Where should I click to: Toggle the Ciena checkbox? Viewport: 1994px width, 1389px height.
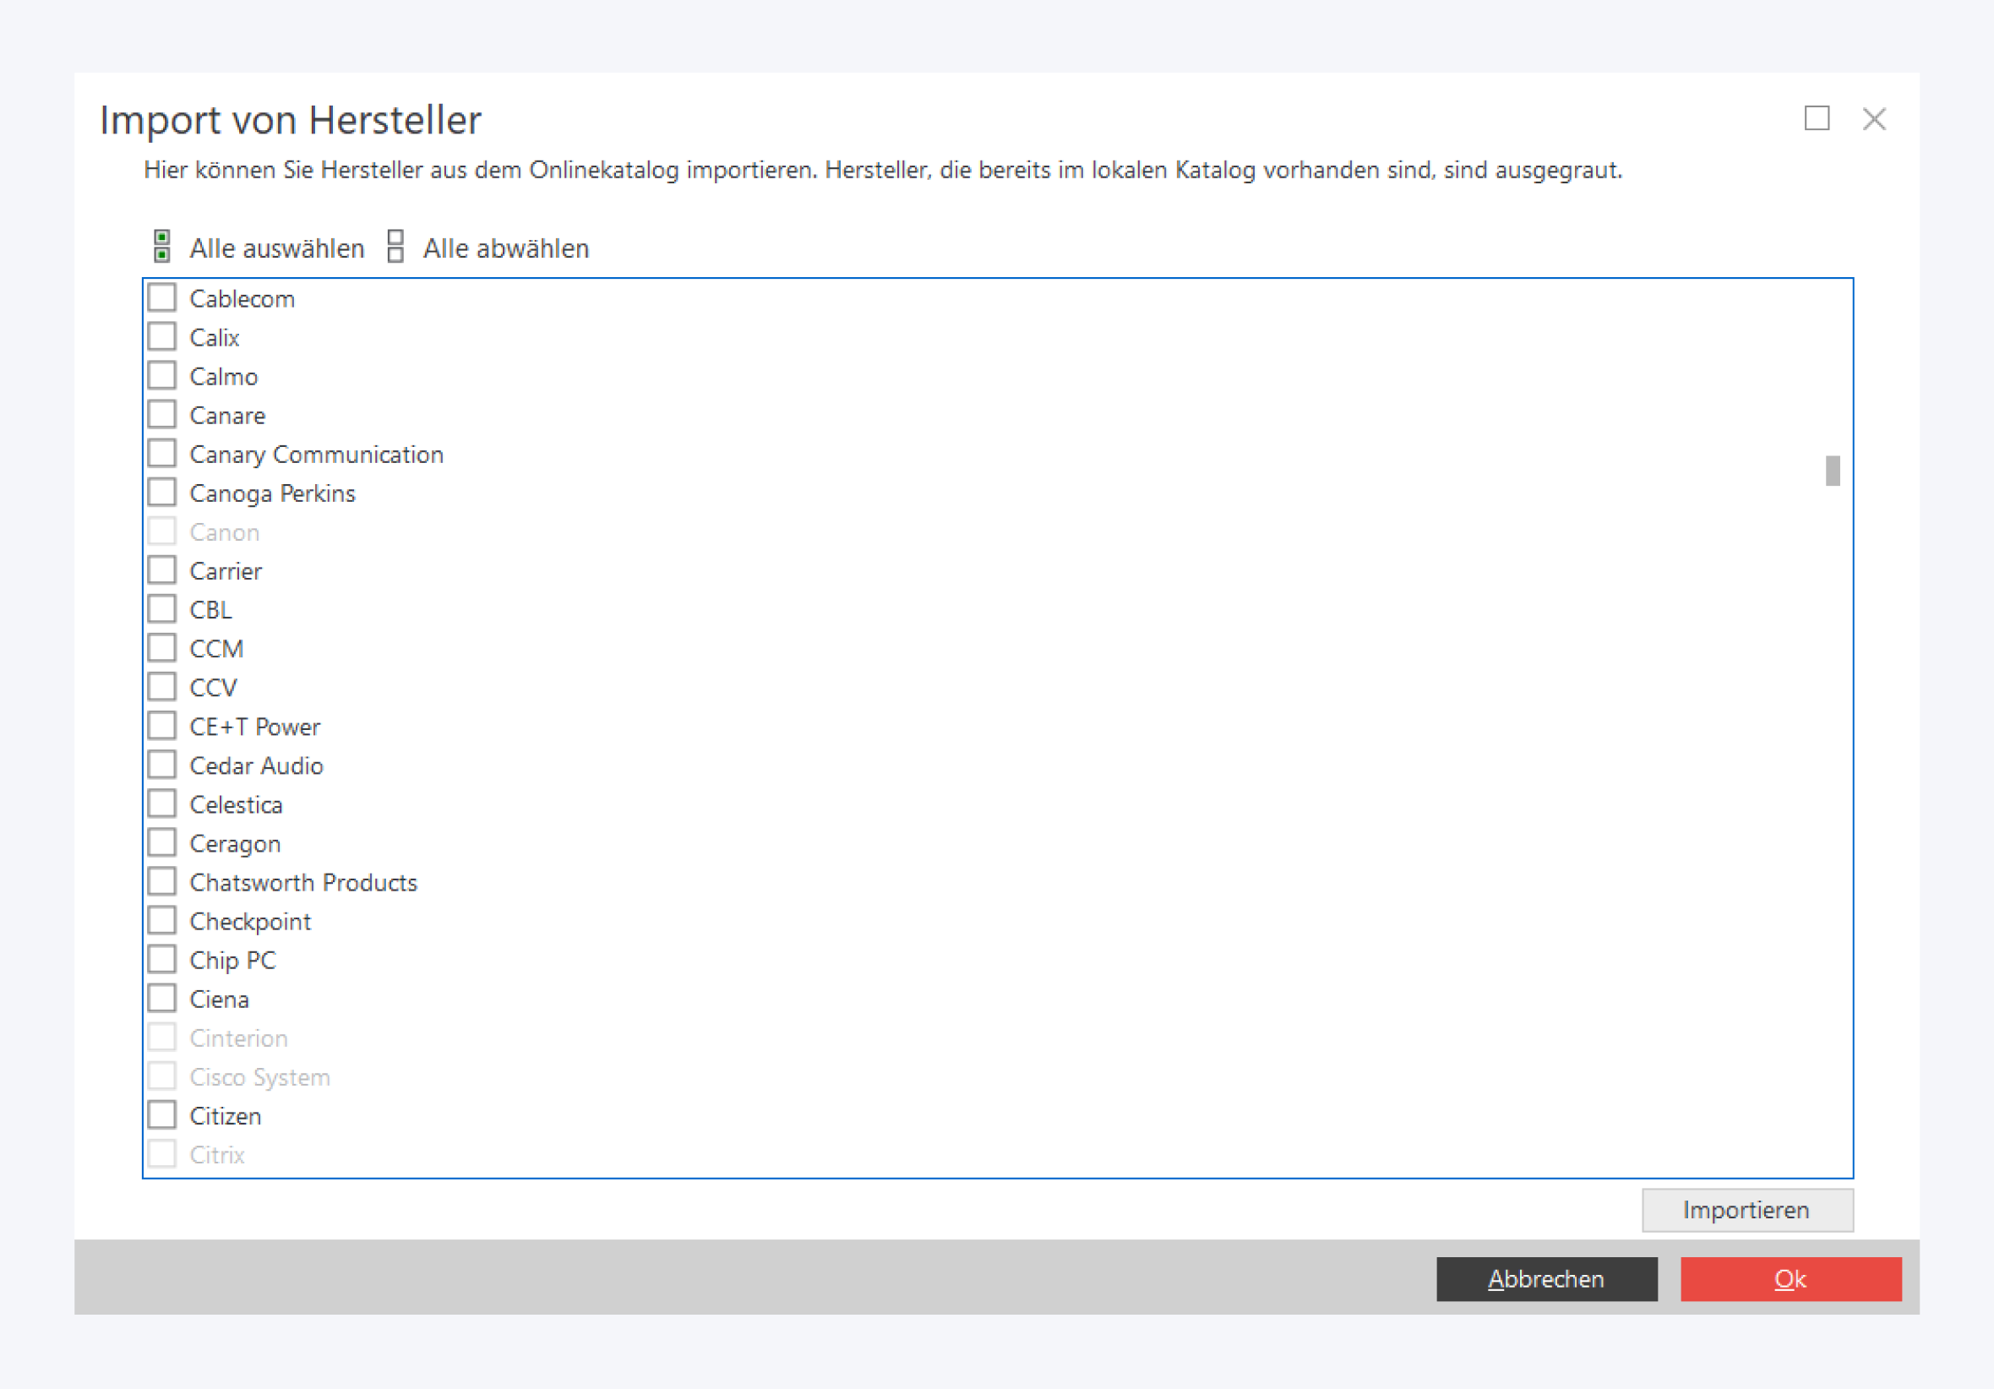161,999
